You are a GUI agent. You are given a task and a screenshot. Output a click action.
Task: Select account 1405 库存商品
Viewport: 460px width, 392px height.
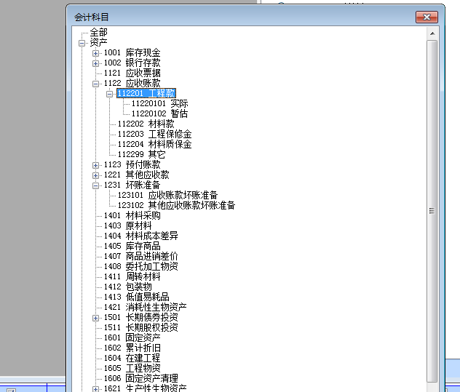click(132, 246)
